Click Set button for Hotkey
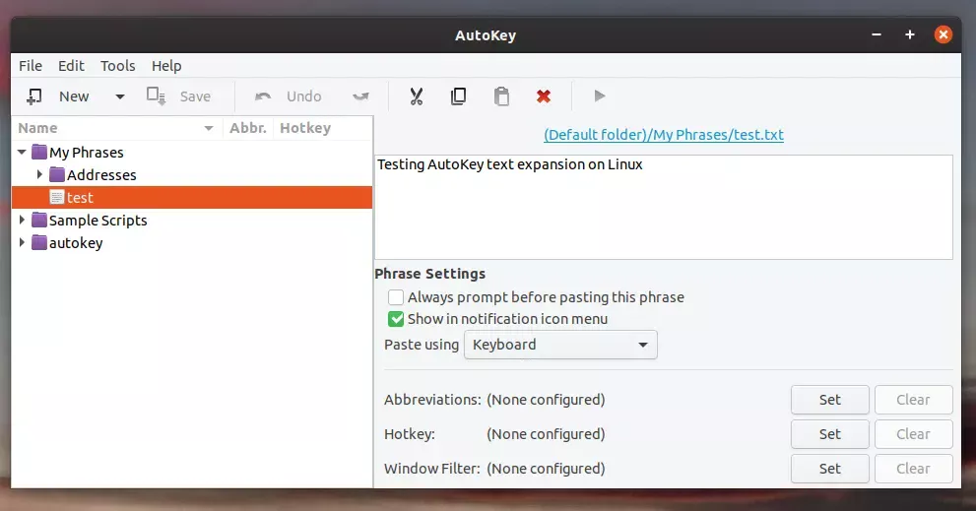 click(x=829, y=434)
